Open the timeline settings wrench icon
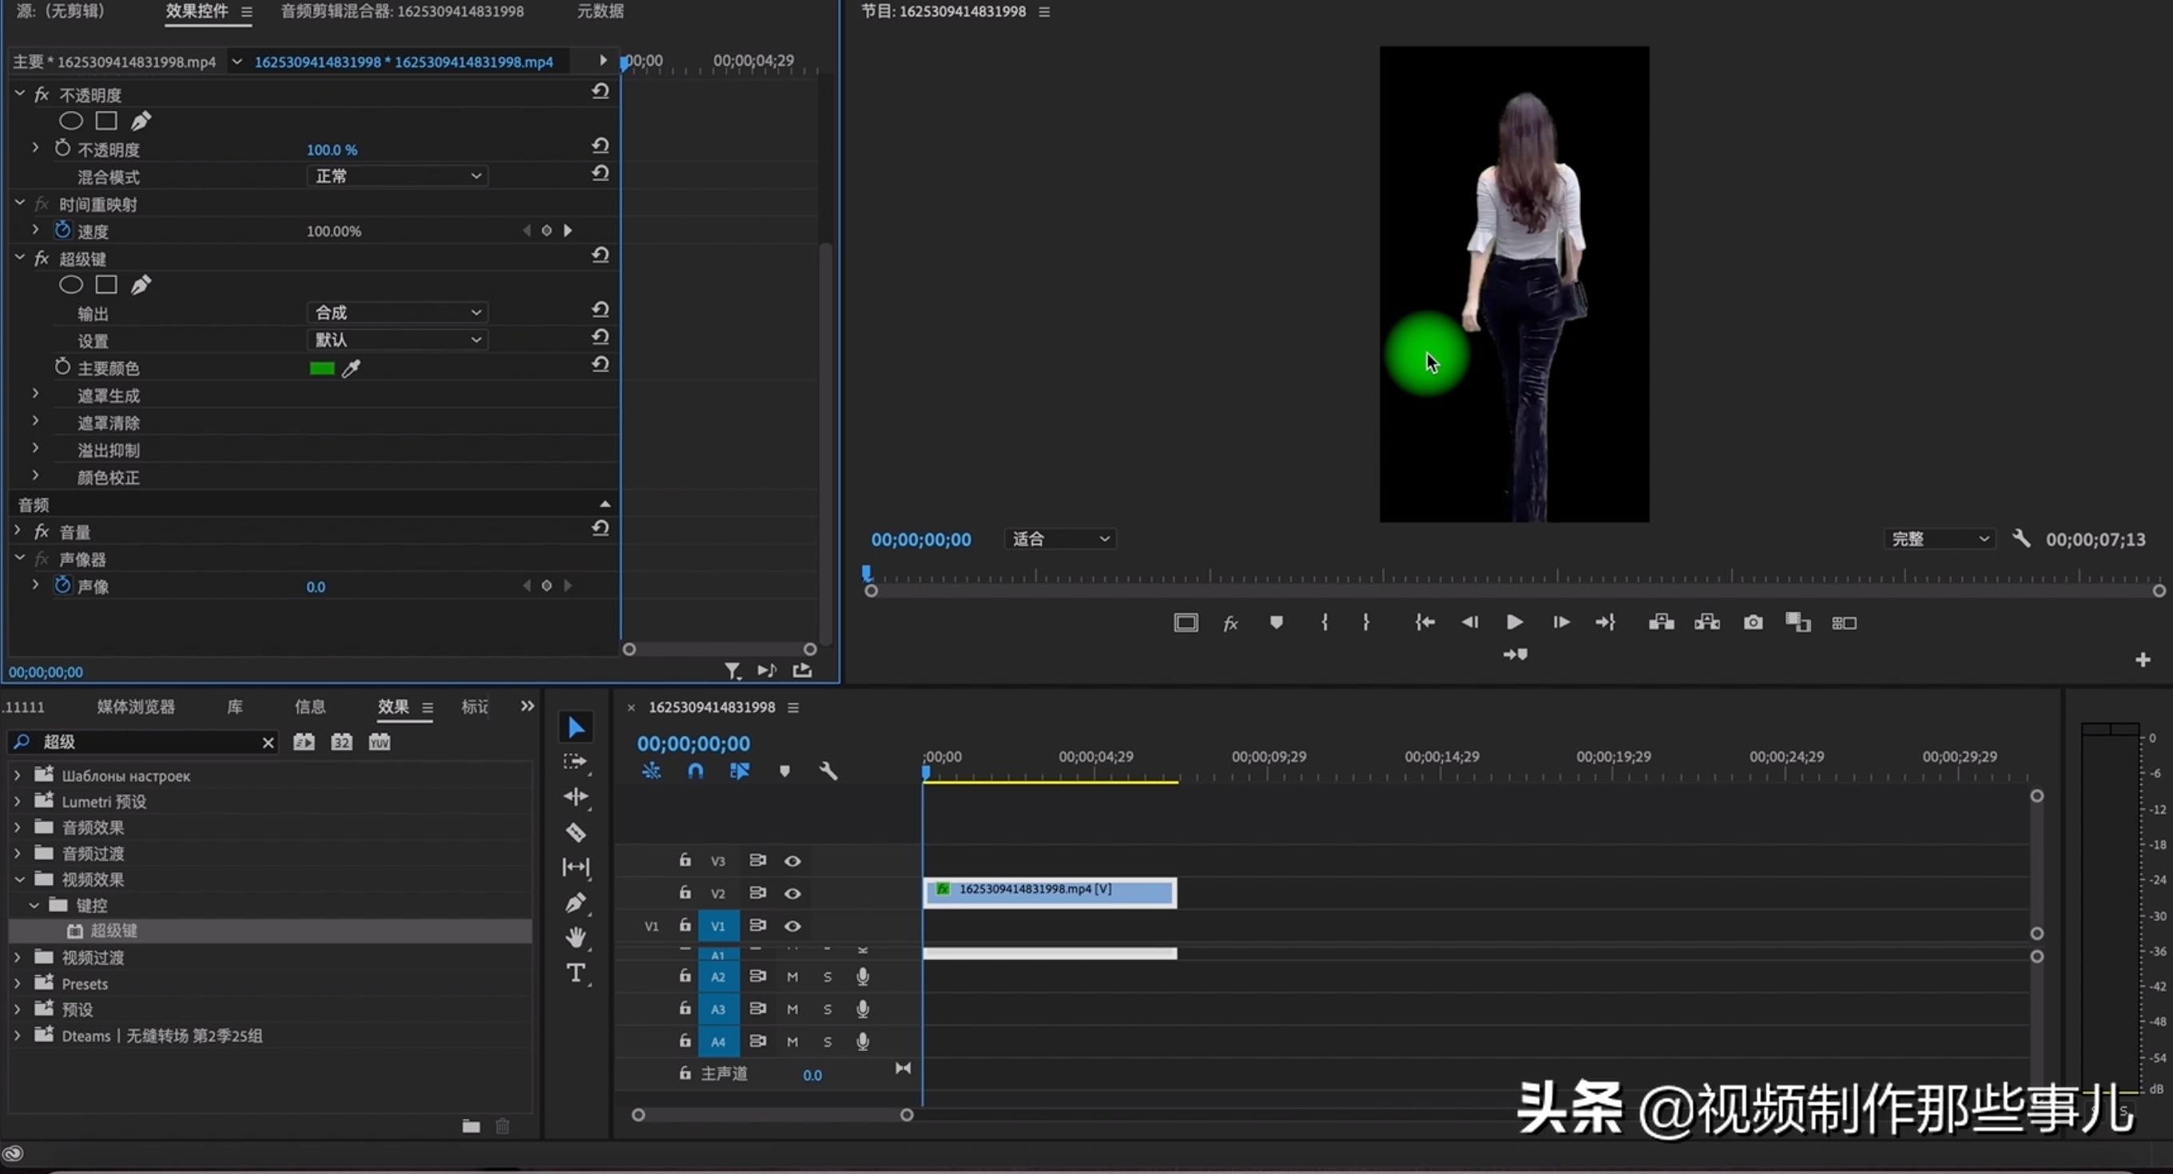Image resolution: width=2173 pixels, height=1174 pixels. tap(828, 770)
